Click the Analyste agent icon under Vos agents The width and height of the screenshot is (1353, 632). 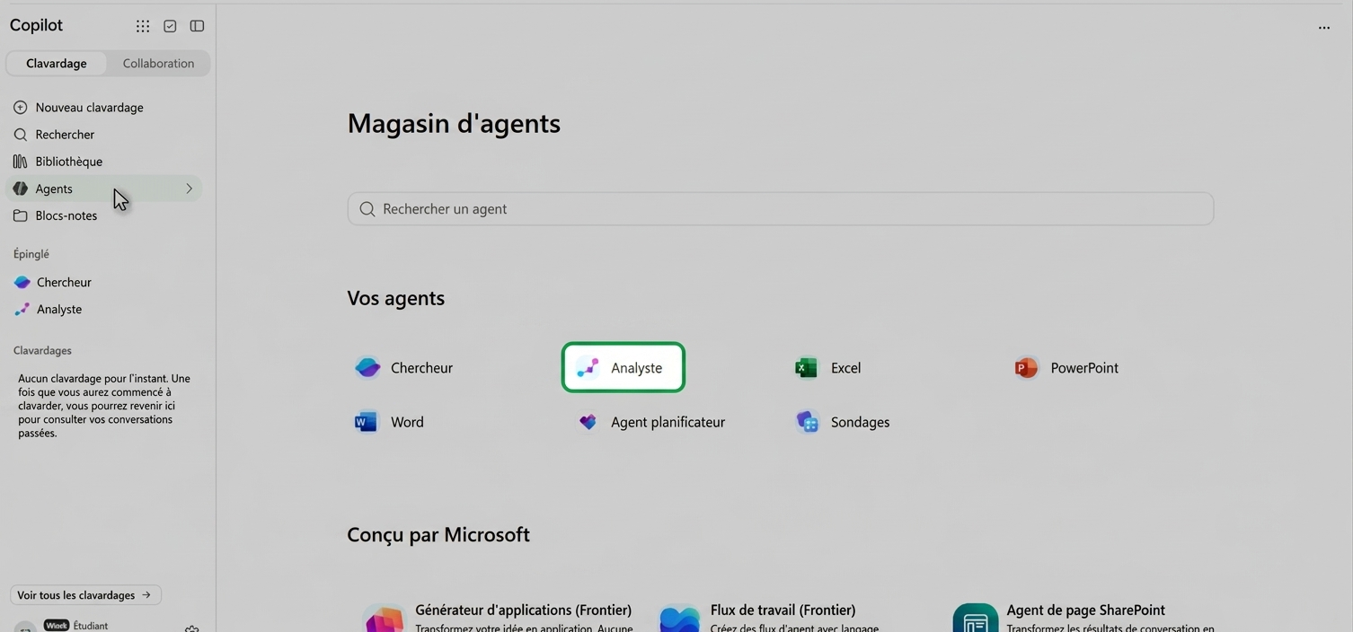pyautogui.click(x=588, y=367)
